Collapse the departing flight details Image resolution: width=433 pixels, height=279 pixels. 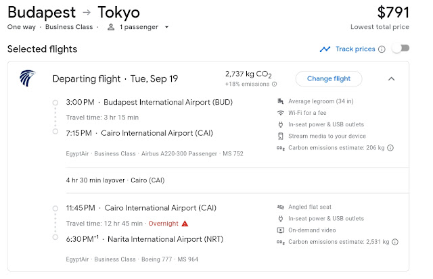click(x=391, y=79)
